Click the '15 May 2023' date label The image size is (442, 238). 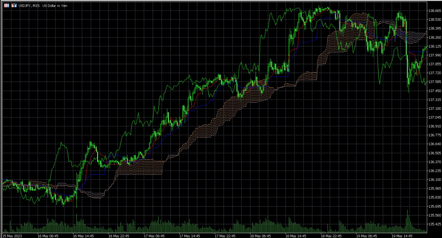click(x=12, y=236)
